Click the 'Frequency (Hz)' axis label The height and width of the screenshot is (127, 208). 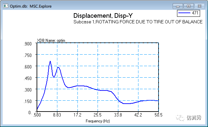click(x=98, y=121)
